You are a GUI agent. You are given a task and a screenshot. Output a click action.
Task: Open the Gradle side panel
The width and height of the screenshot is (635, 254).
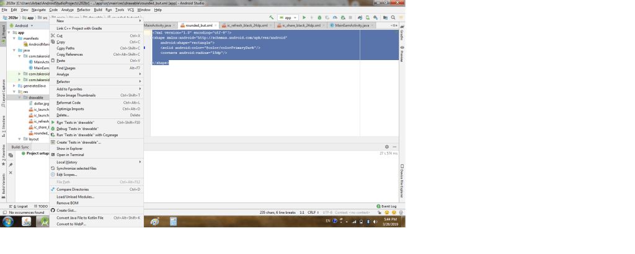402,32
